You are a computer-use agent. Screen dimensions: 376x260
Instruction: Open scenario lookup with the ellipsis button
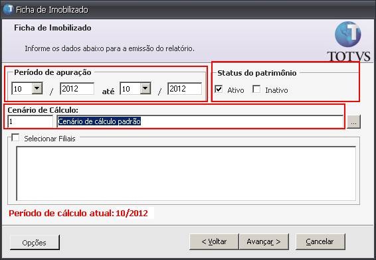(x=353, y=122)
